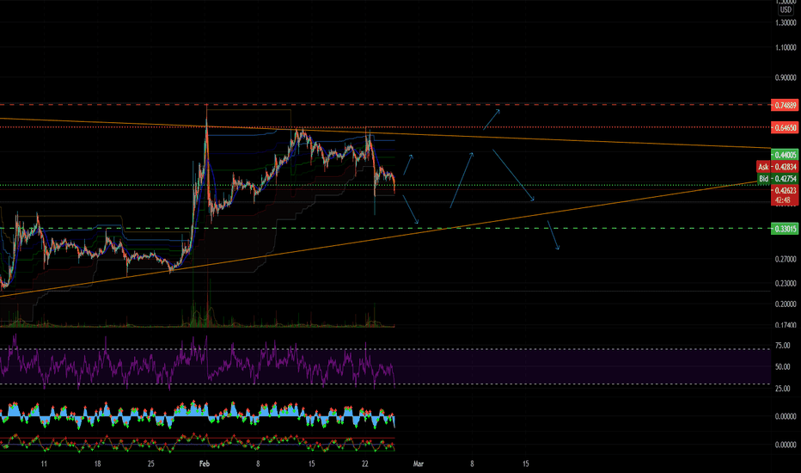Click the RSI 50.00 scale value
This screenshot has width=801, height=473.
[x=783, y=366]
